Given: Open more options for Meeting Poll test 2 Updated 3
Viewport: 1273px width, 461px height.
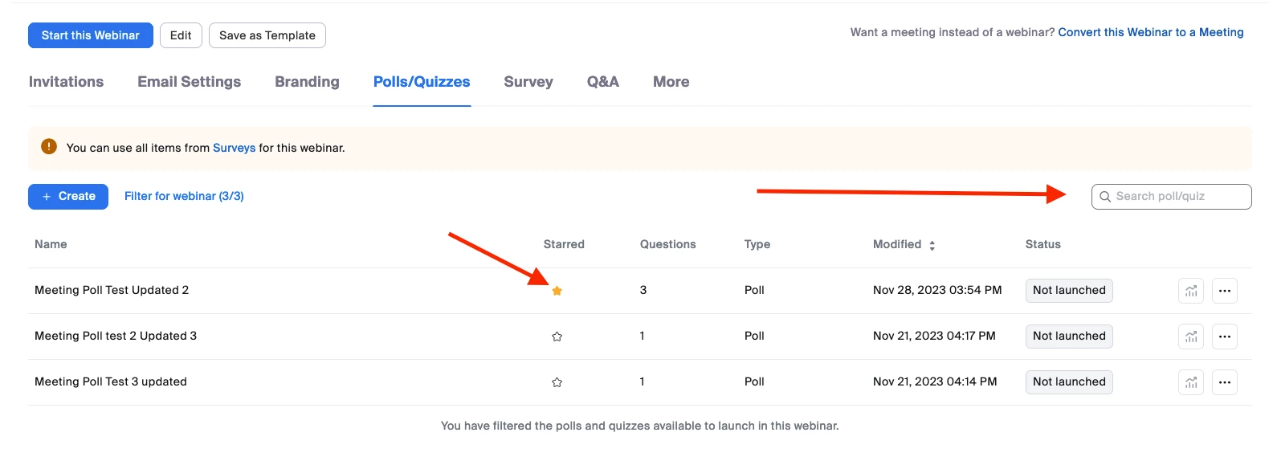Looking at the screenshot, I should click(1225, 337).
